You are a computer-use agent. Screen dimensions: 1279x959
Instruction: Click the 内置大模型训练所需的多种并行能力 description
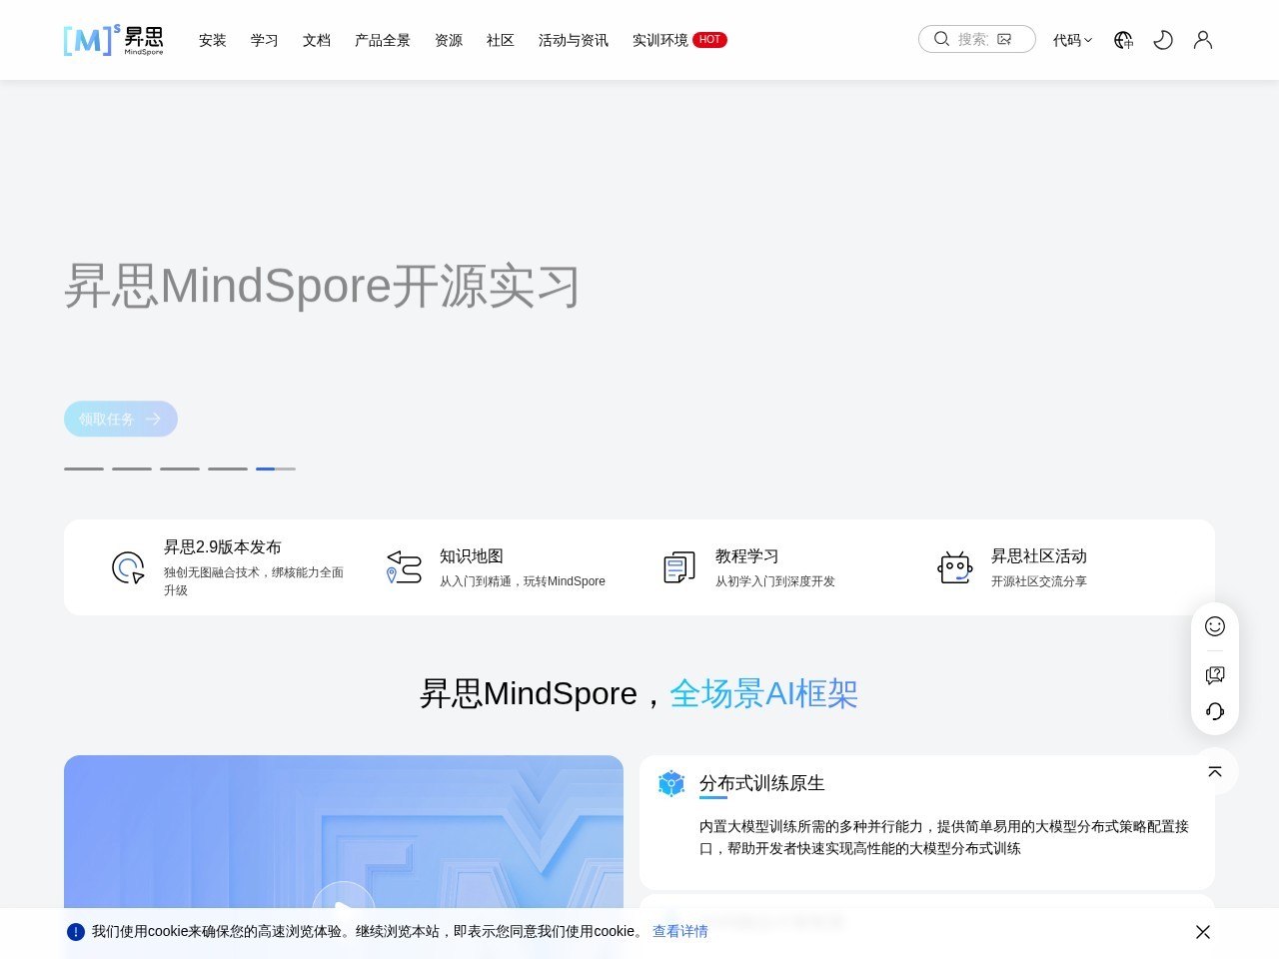pyautogui.click(x=944, y=837)
